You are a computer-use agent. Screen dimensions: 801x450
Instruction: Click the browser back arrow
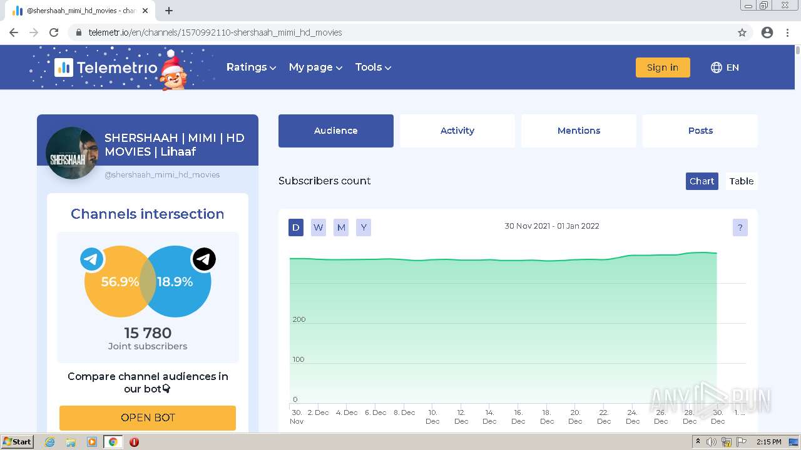click(14, 32)
